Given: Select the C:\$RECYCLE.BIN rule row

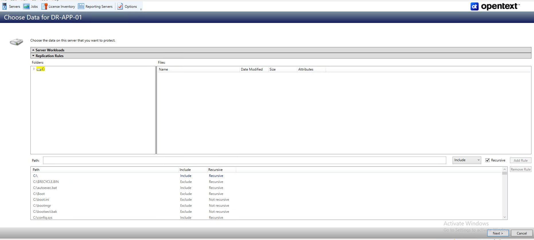Looking at the screenshot, I should [46, 182].
